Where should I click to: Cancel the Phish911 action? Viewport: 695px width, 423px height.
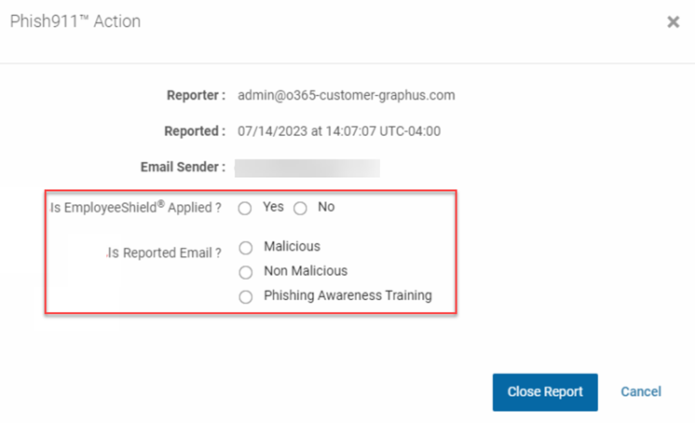pyautogui.click(x=640, y=391)
